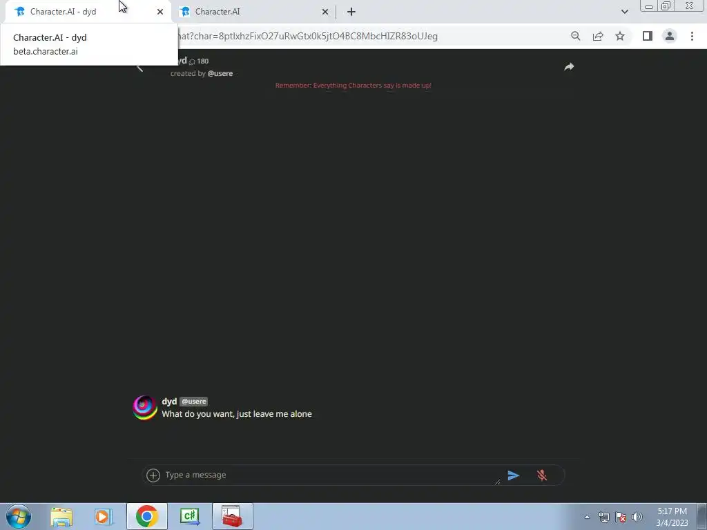
Task: Launch the media player taskbar icon
Action: (104, 516)
